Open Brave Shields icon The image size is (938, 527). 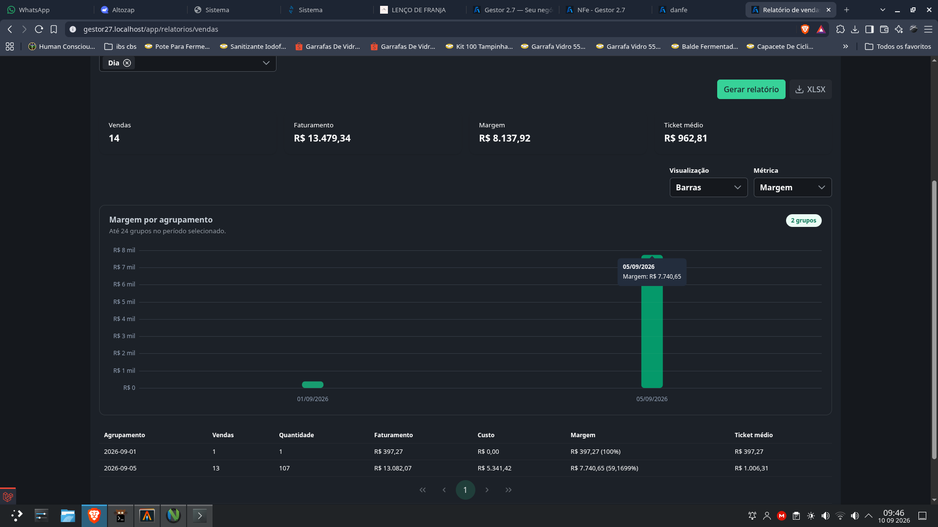pos(805,29)
